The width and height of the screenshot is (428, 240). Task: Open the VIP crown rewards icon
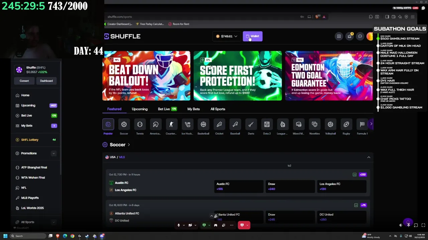(349, 36)
